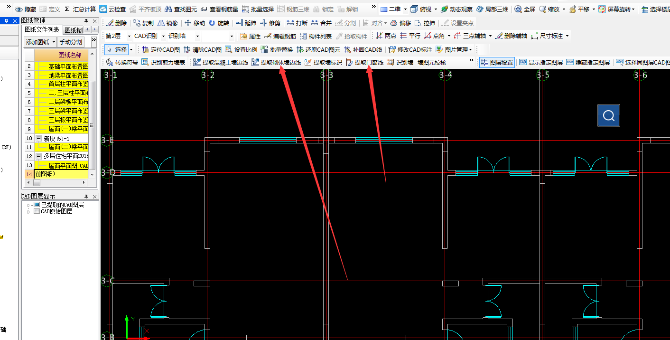Collapse the 新块(5)-1 group
Screen dimensions: 670x340
(x=38, y=138)
